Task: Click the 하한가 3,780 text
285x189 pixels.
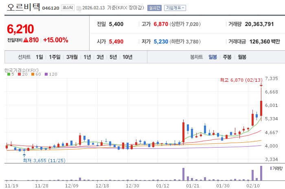Action: (185, 41)
